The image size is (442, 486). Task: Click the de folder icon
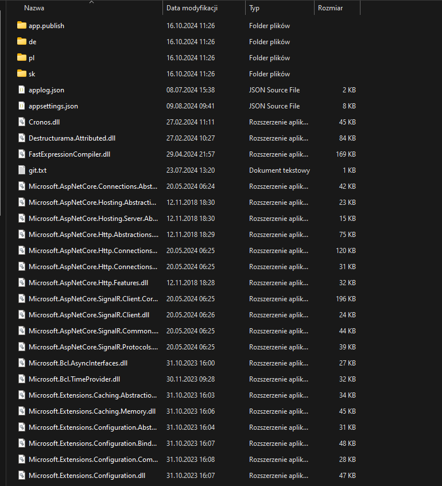tap(22, 41)
